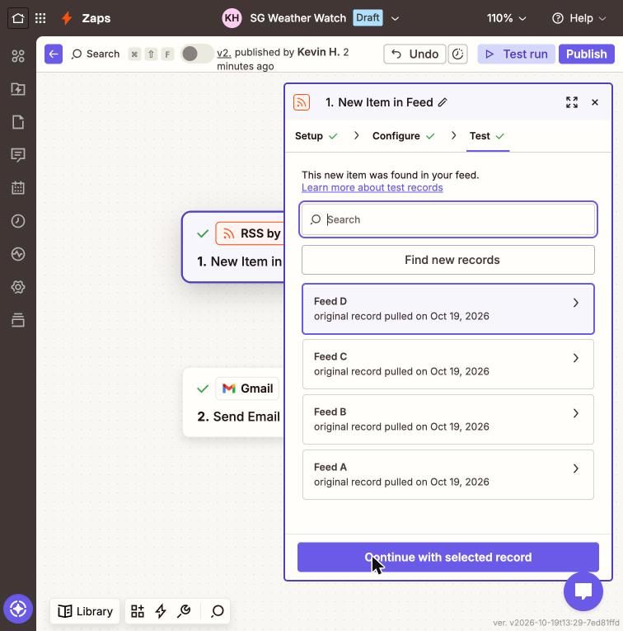
Task: Click the KH avatar badge
Action: (232, 18)
